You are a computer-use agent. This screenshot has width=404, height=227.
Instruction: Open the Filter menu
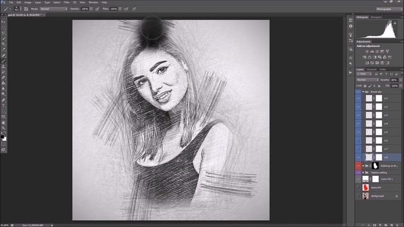tap(66, 3)
